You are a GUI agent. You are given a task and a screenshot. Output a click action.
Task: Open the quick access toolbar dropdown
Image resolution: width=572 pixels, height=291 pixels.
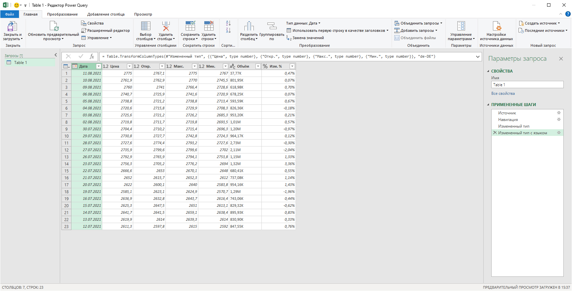[x=25, y=5]
